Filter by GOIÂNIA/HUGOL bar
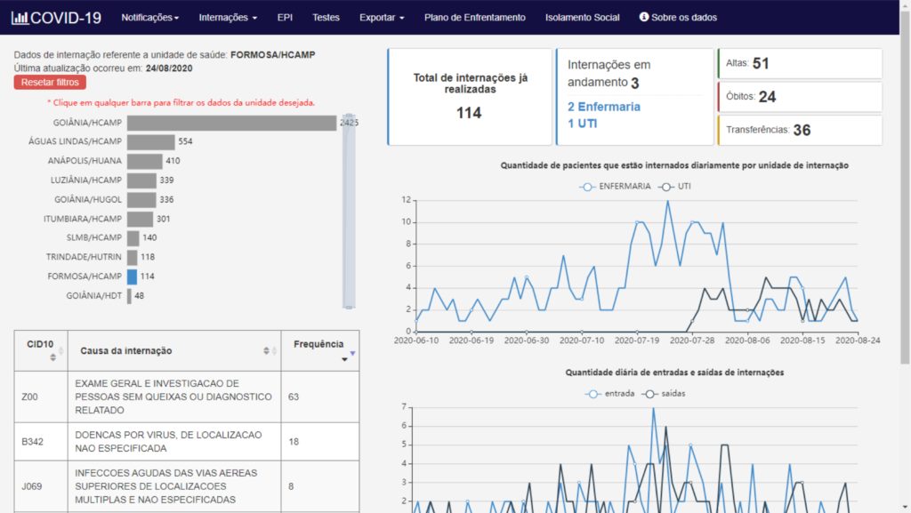 pyautogui.click(x=141, y=200)
